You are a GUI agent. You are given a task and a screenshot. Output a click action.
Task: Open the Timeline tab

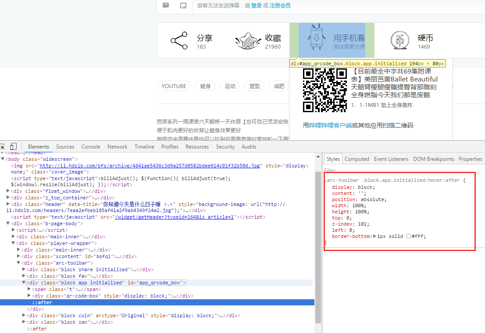(144, 146)
